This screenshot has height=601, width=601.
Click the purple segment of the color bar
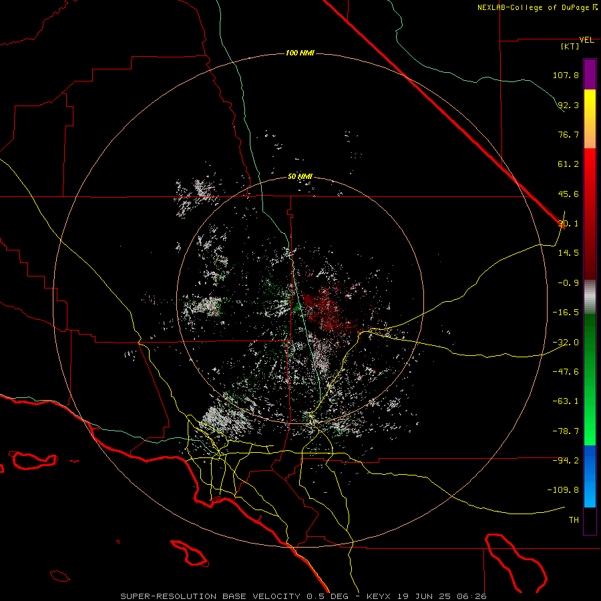(x=590, y=74)
